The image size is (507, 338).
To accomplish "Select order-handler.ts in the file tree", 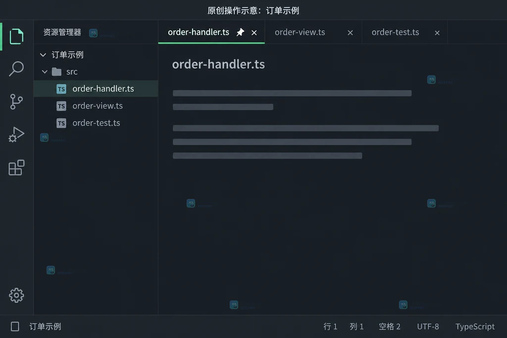I will [96, 89].
